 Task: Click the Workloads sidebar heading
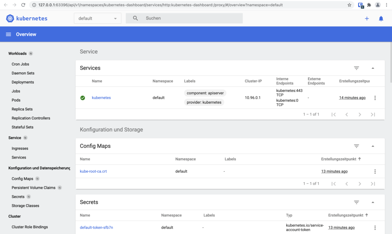pyautogui.click(x=18, y=54)
